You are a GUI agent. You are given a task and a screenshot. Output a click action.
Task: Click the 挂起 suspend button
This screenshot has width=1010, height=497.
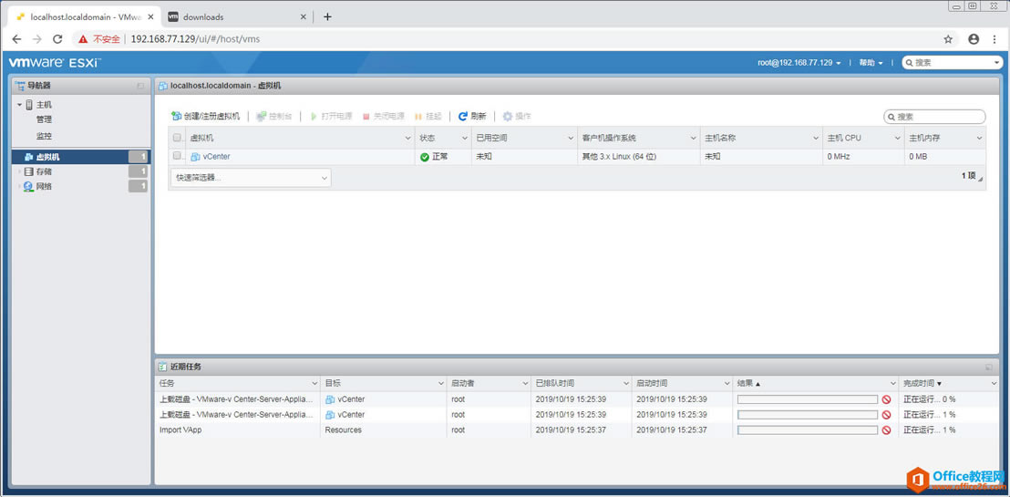[428, 116]
